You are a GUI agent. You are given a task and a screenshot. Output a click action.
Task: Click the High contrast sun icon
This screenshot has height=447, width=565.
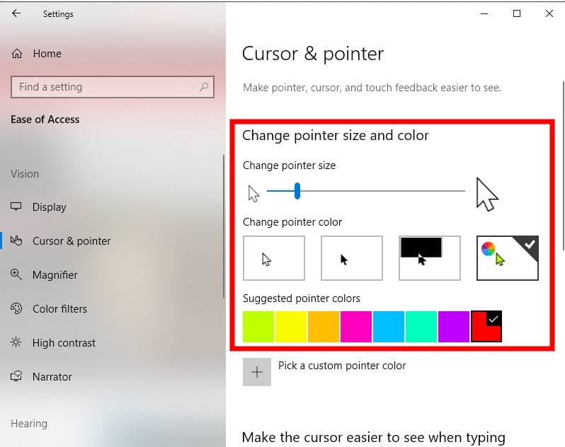tap(16, 342)
